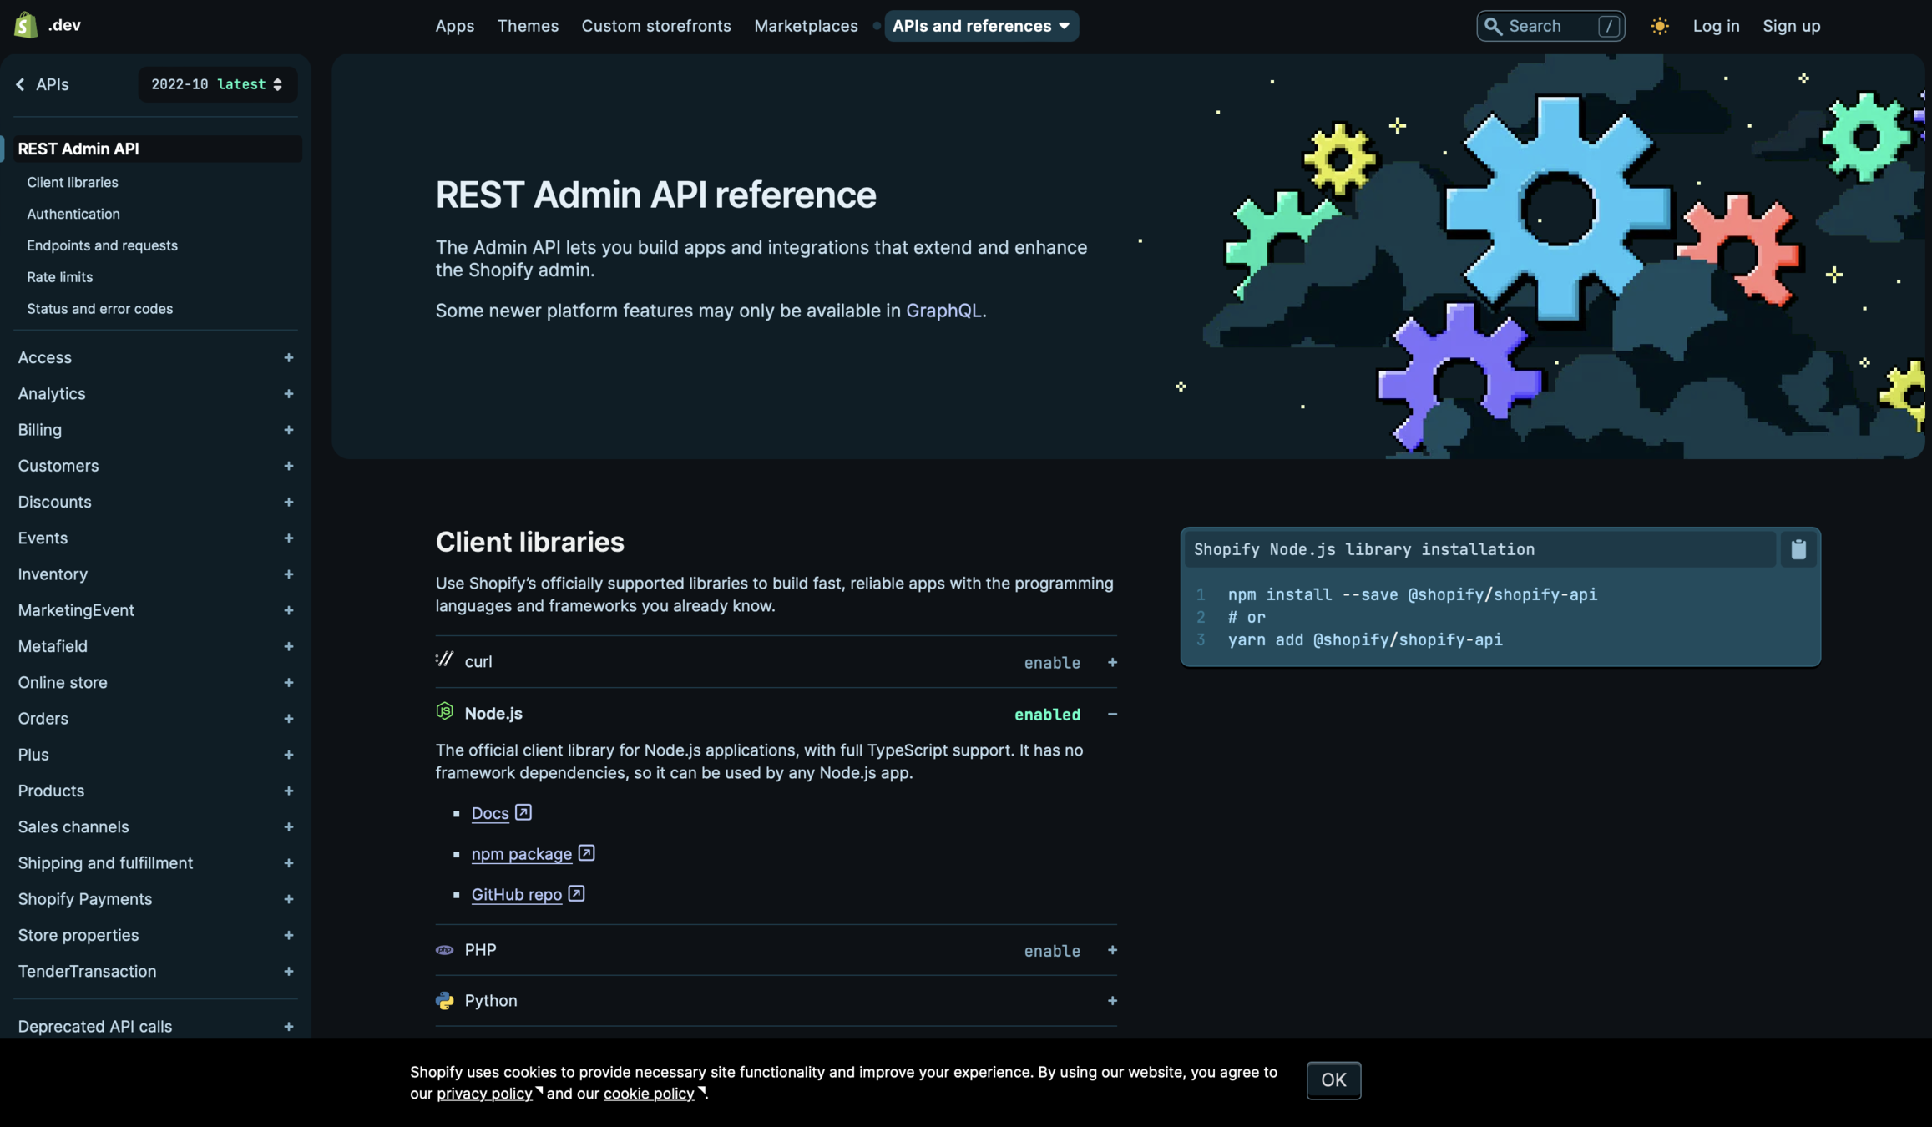Expand the Python library row
Image resolution: width=1932 pixels, height=1127 pixels.
[x=1111, y=1000]
